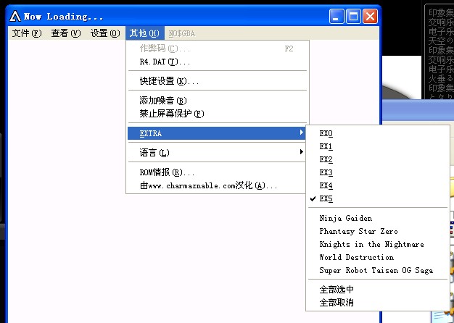454x323 pixels.
Task: Select the EX0 option
Action: pos(378,133)
